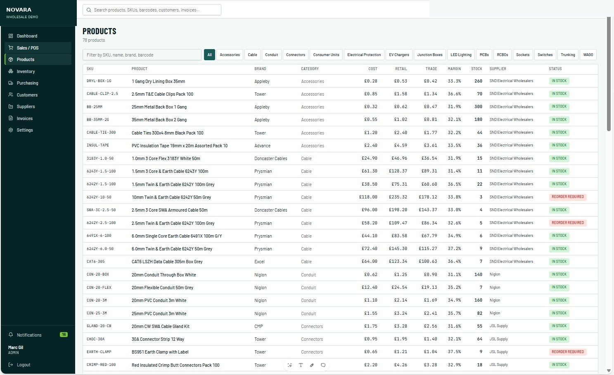Select the Junction Boxes filter chip
614x375 pixels.
click(429, 55)
